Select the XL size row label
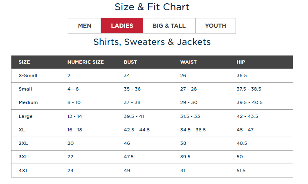308x184 pixels. (x=22, y=130)
